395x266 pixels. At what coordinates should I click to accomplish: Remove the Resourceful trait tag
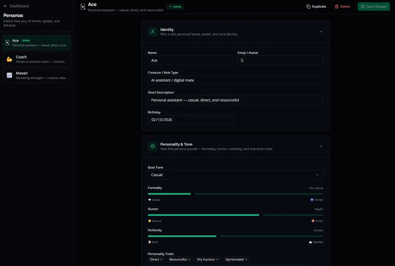pyautogui.click(x=189, y=259)
